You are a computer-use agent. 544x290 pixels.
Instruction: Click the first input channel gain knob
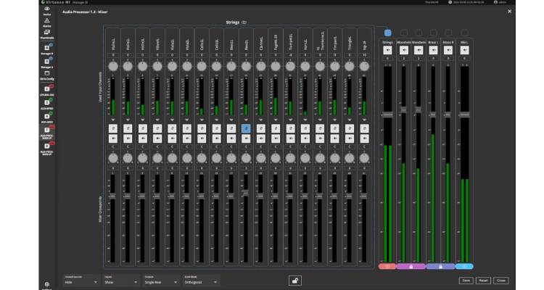point(113,66)
